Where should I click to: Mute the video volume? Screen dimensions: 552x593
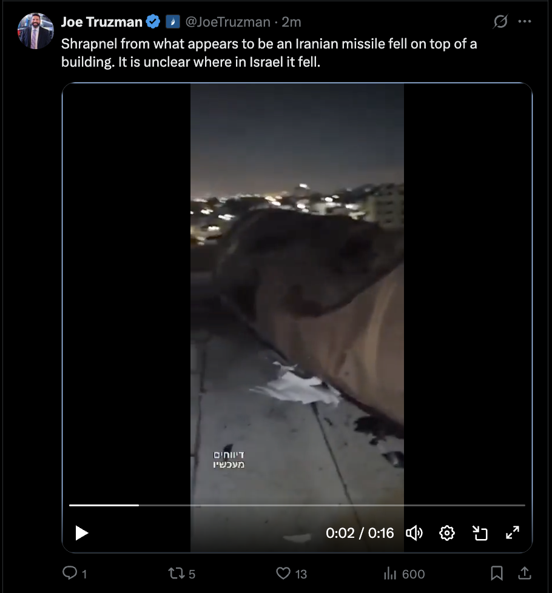[x=414, y=533]
